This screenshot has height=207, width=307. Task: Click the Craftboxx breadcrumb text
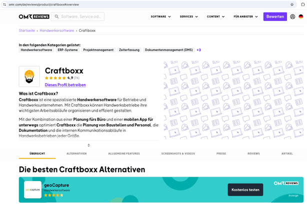[87, 30]
